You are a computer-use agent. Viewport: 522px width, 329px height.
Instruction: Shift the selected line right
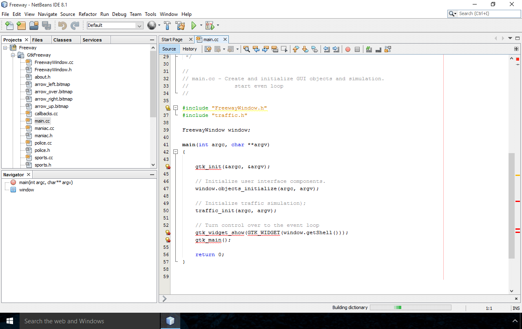pos(336,49)
